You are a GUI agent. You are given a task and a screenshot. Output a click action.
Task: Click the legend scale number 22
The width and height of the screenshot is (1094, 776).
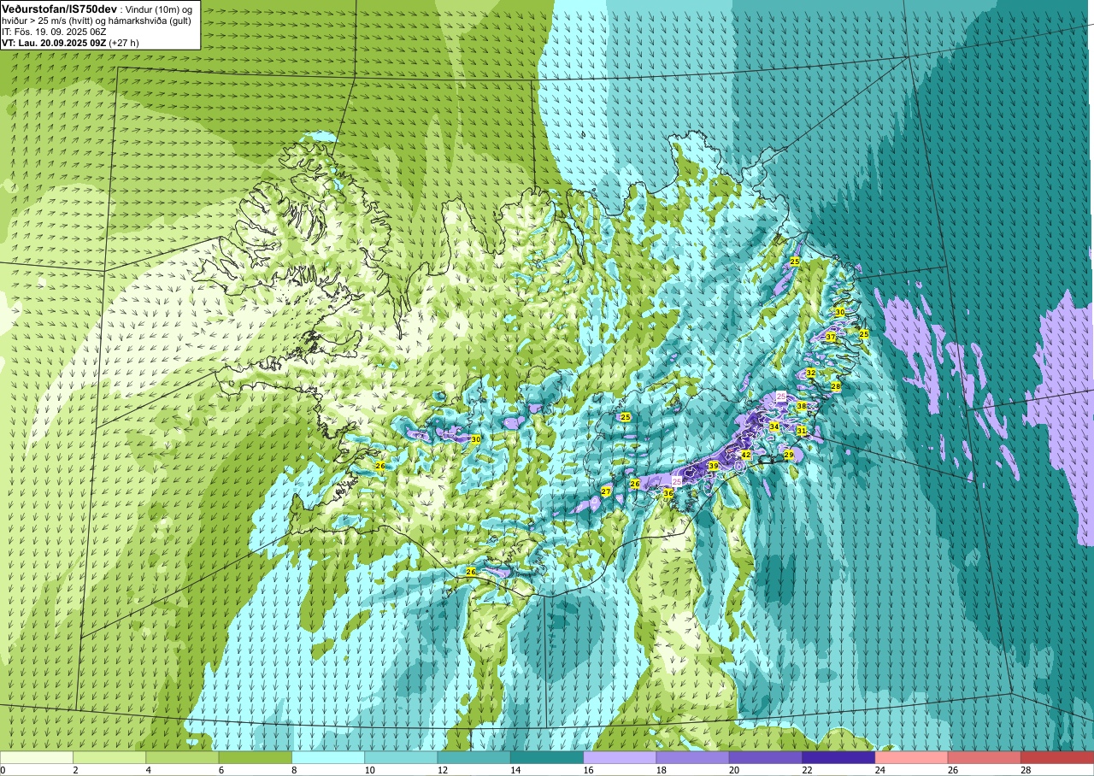tap(807, 770)
